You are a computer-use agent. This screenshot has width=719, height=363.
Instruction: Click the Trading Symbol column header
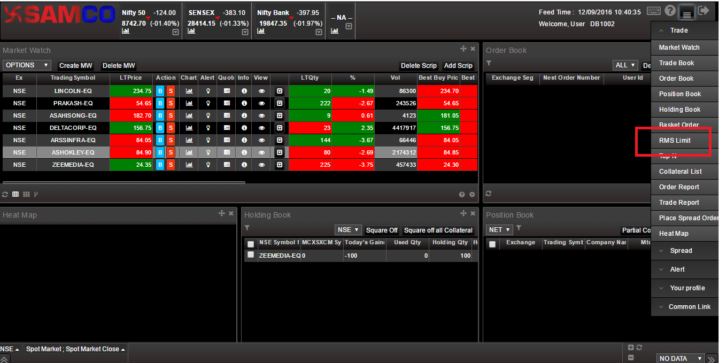click(73, 78)
